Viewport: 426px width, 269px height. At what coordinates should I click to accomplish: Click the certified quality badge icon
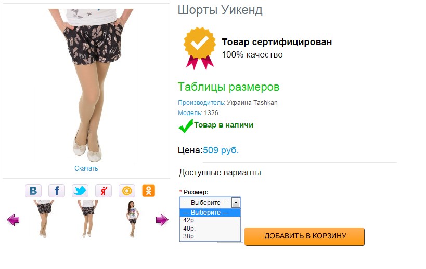[x=200, y=48]
